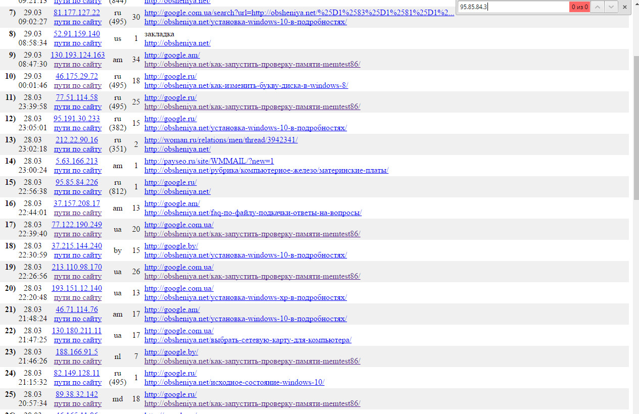
Task: Click region code '(812)' in row 15
Action: [118, 192]
